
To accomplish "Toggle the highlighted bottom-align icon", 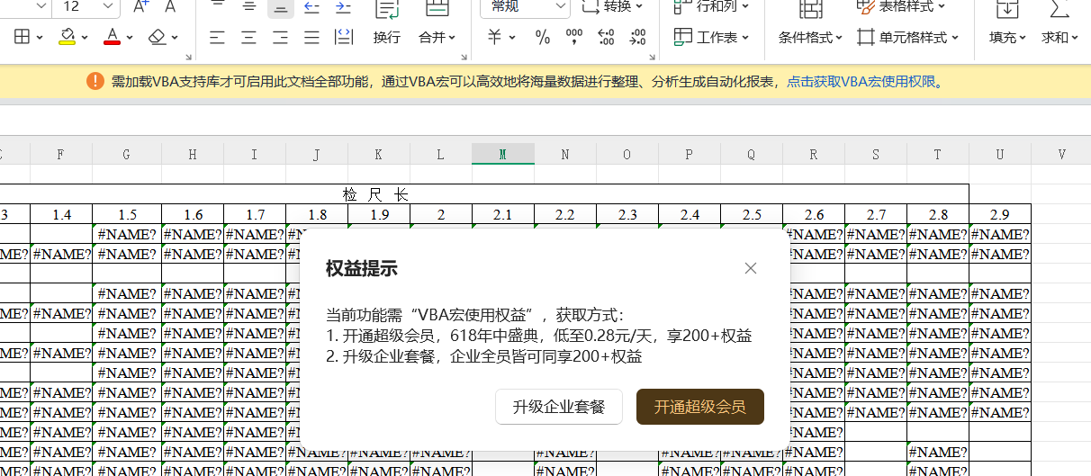I will point(281,6).
